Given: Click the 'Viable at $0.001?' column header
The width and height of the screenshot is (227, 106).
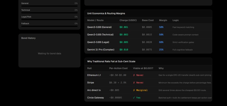Looking at the screenshot, I should point(143,68).
